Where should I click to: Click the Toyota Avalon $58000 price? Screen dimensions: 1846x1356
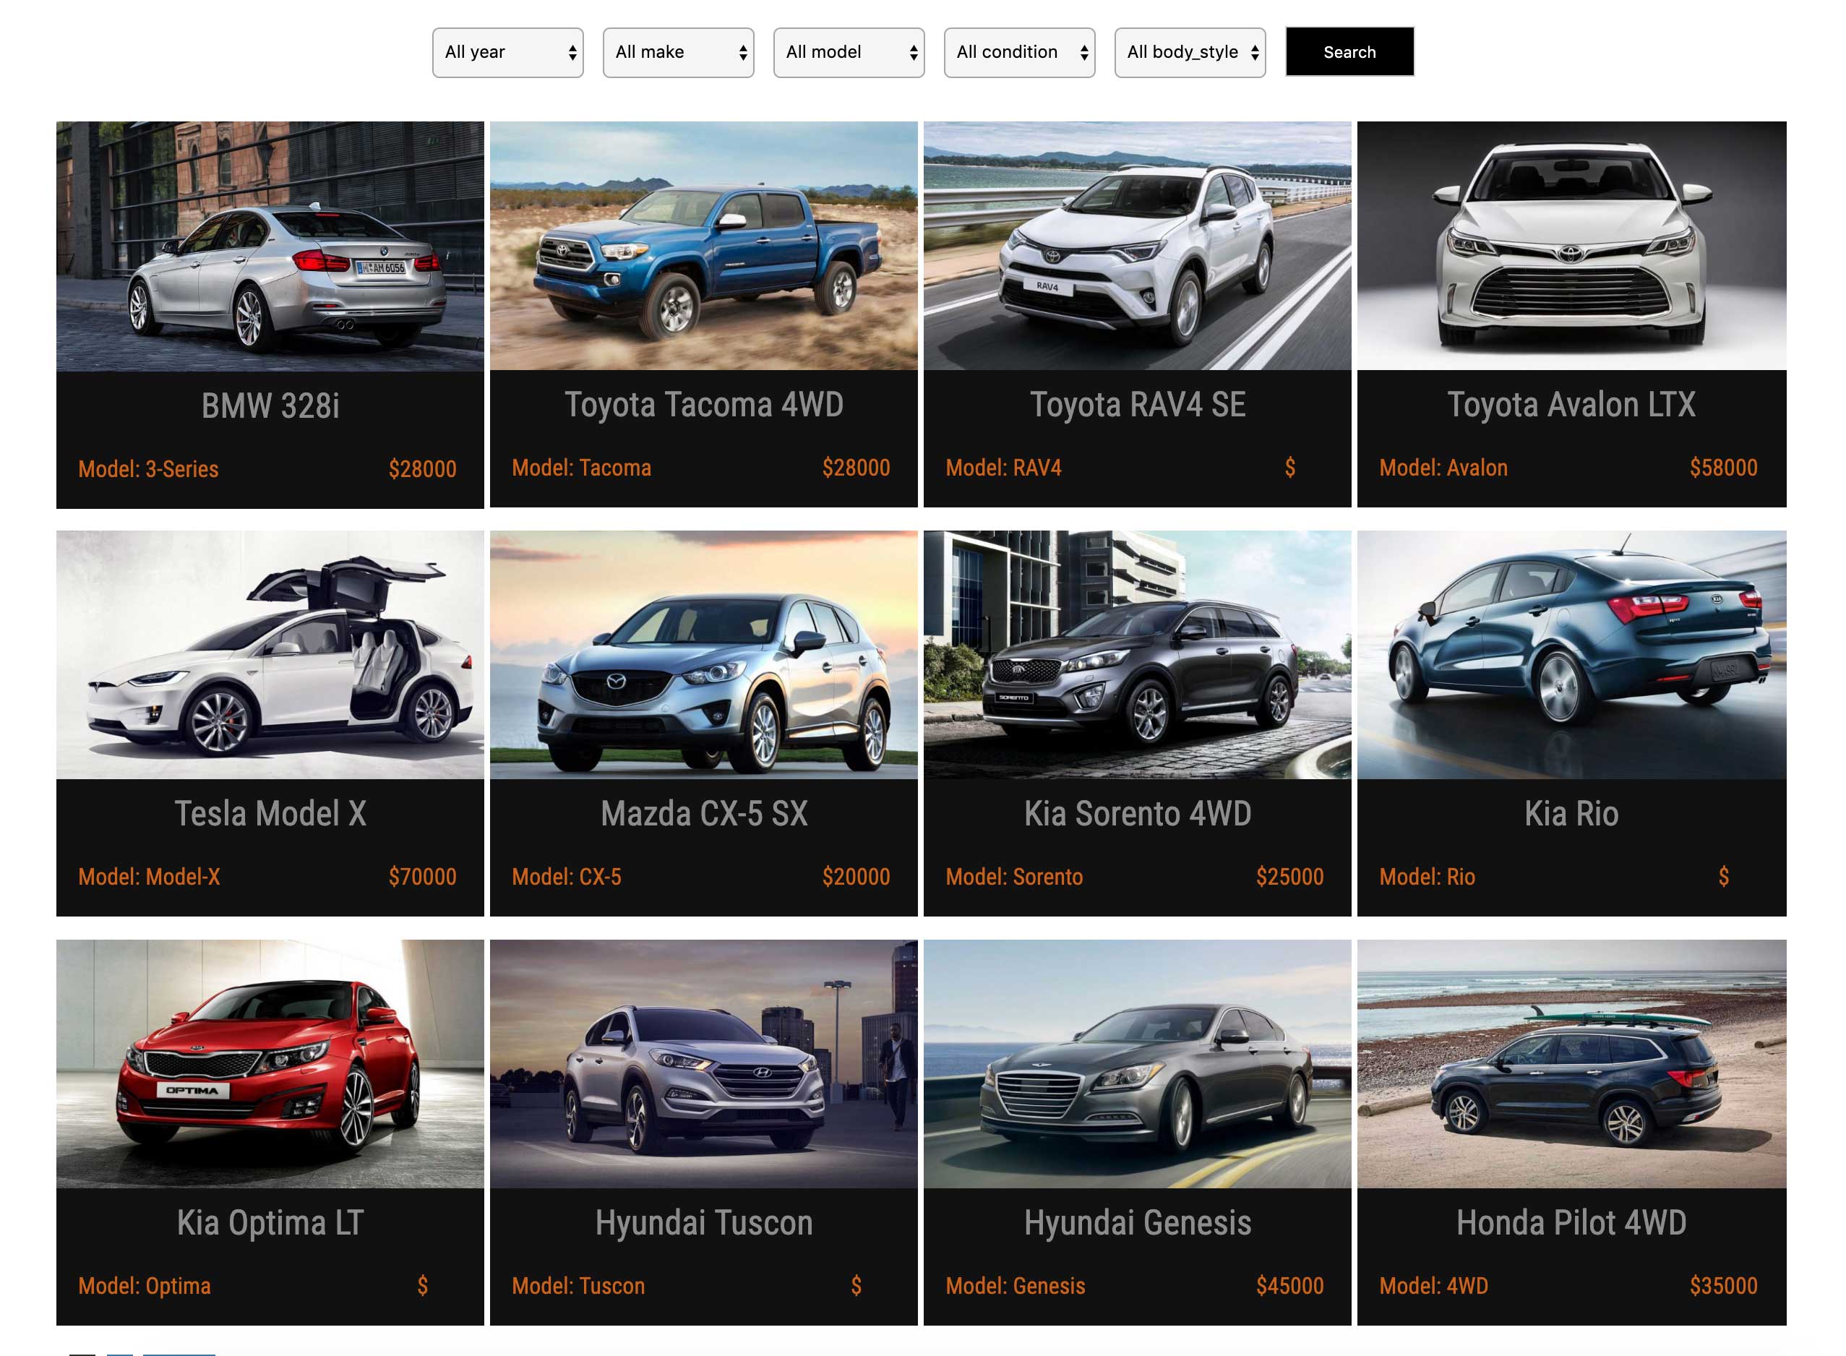1723,468
